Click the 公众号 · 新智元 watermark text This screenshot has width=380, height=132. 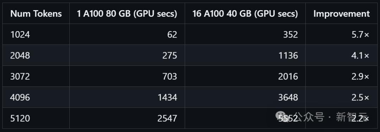[x=331, y=117]
